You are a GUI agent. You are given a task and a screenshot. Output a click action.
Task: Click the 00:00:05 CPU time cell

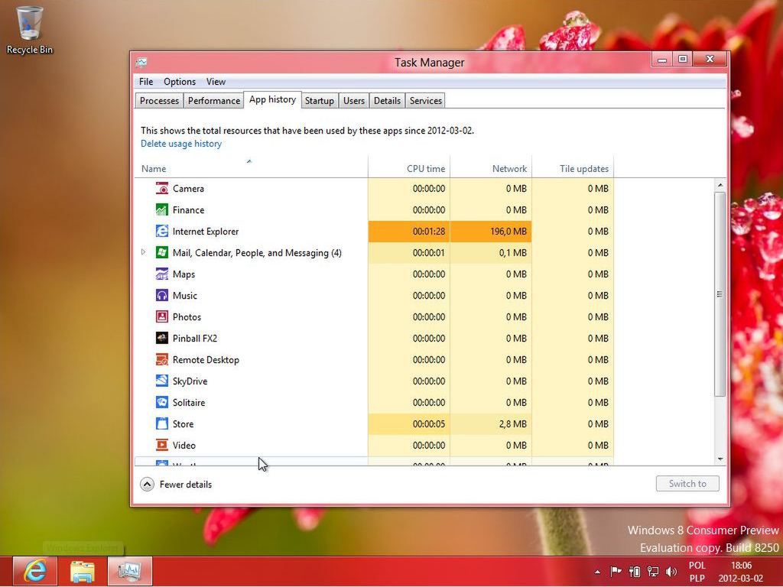click(x=409, y=423)
